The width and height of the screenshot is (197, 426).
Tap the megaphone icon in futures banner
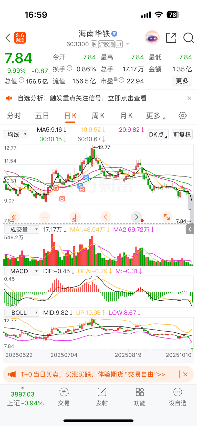12,374
